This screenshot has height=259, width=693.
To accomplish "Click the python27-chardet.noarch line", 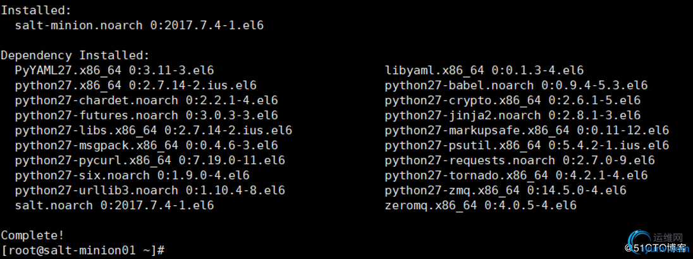I will 146,100.
